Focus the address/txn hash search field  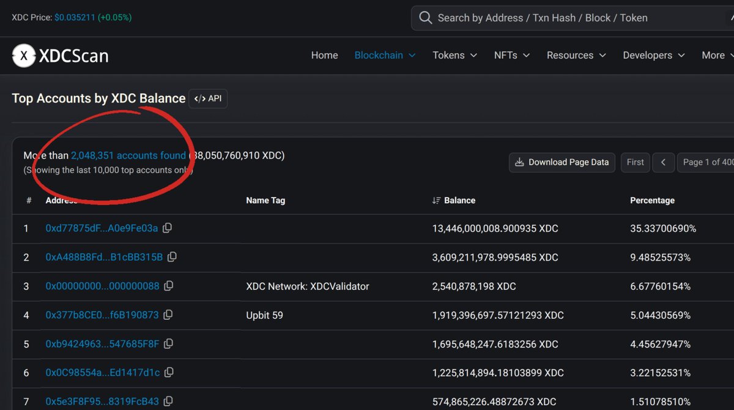[x=573, y=18]
